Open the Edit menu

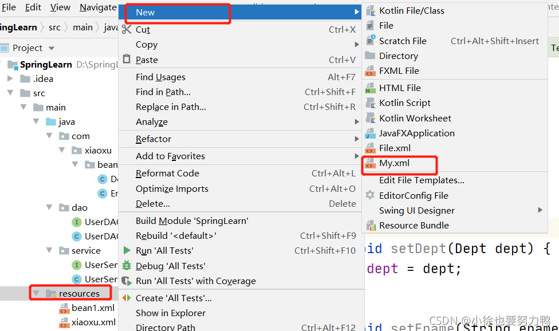(33, 7)
